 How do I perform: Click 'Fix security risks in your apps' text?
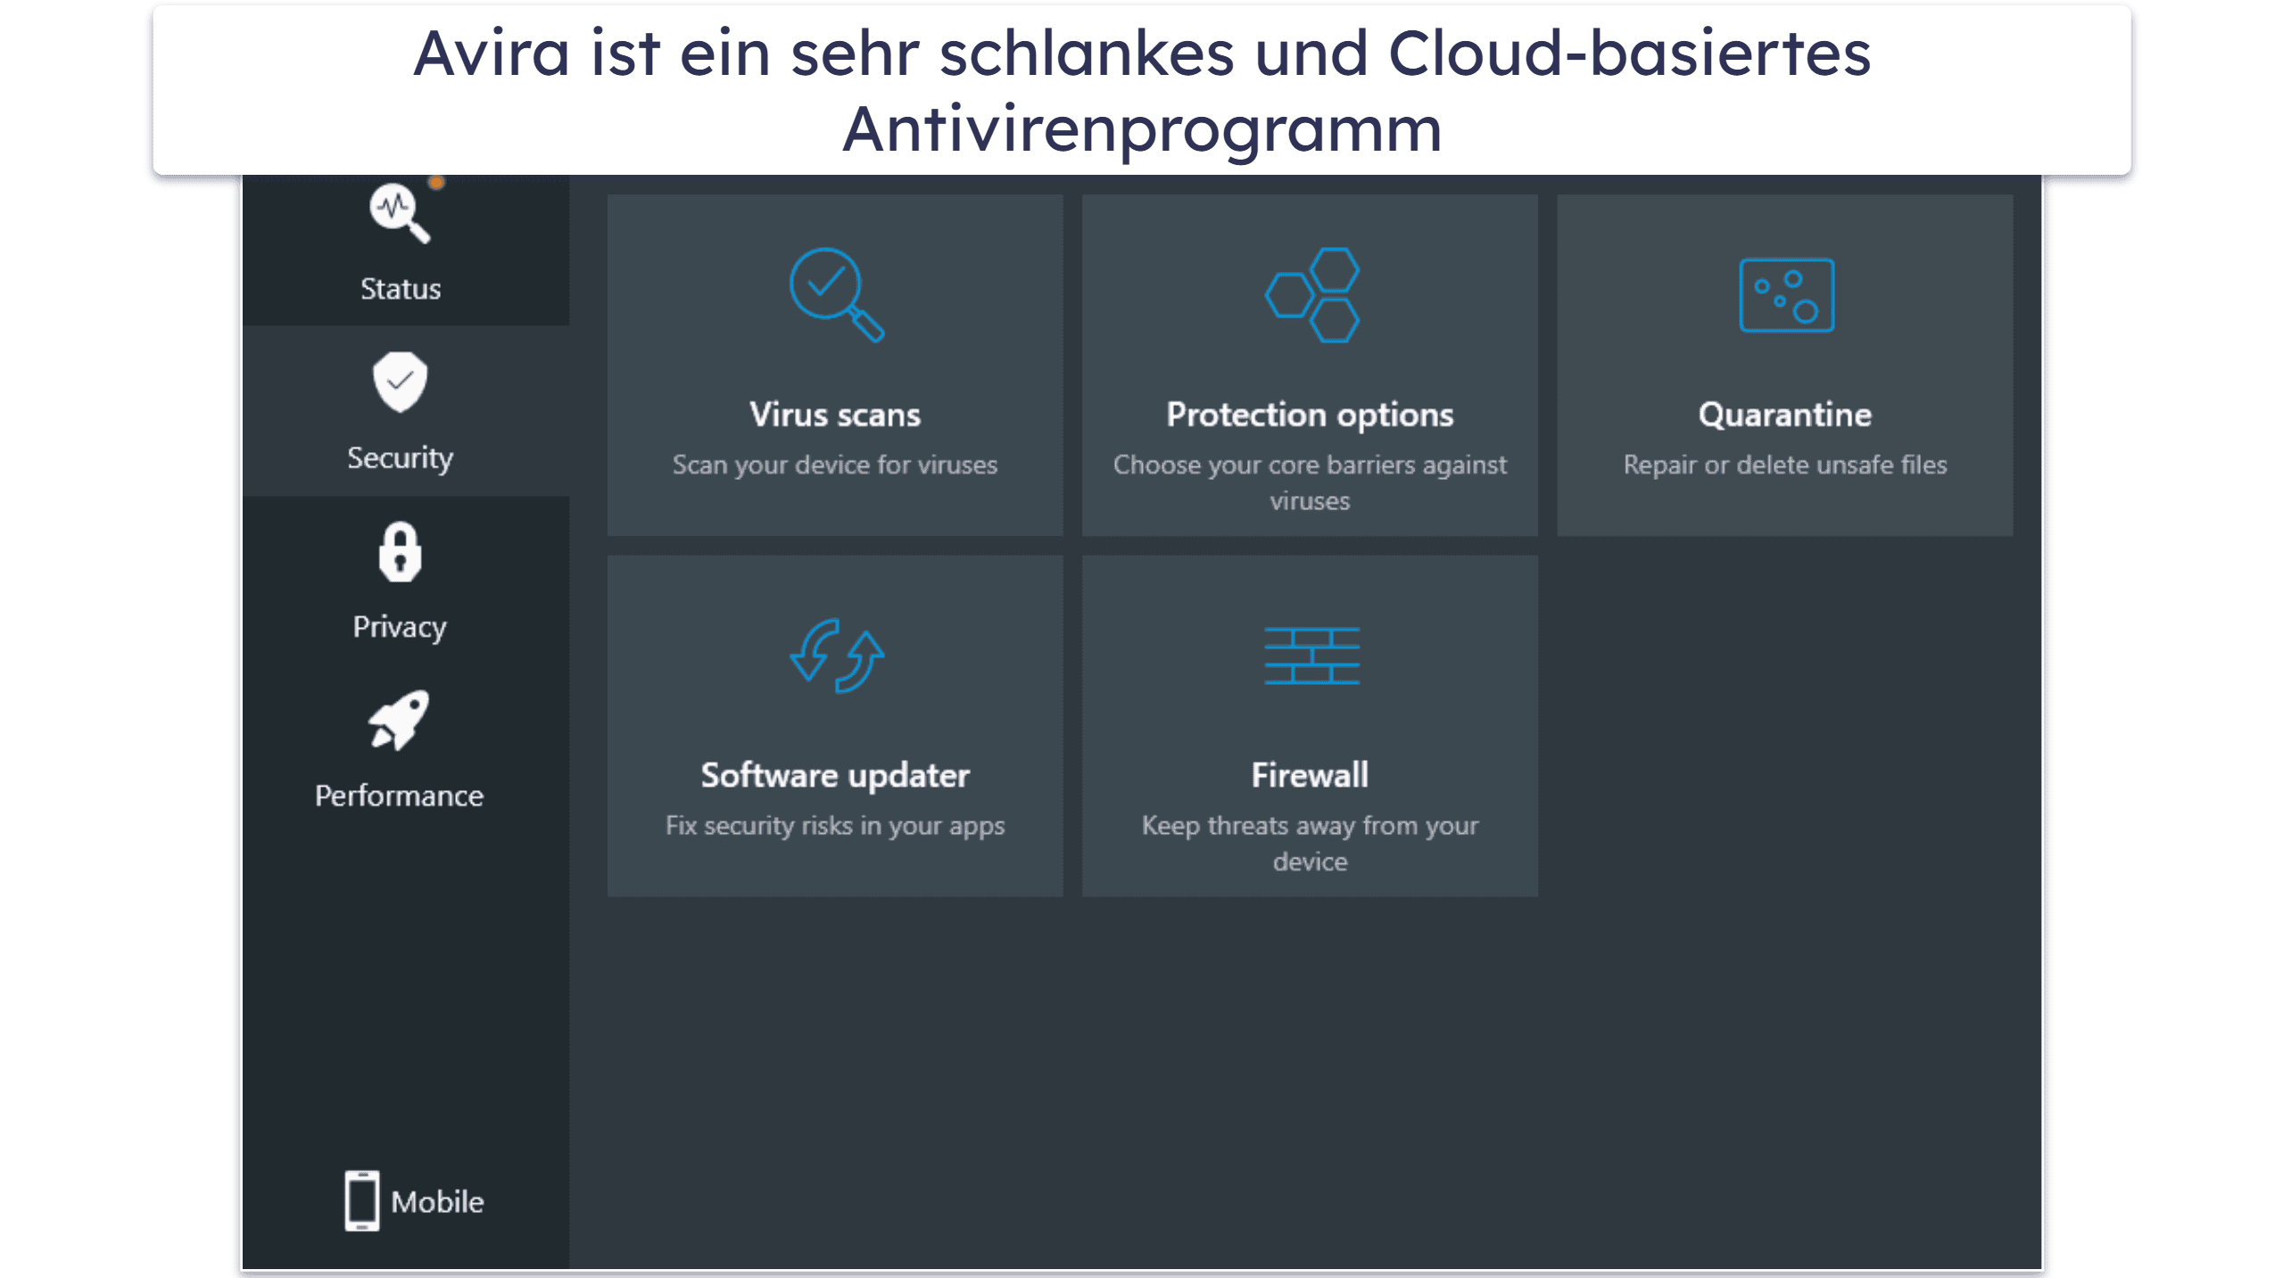pyautogui.click(x=835, y=827)
